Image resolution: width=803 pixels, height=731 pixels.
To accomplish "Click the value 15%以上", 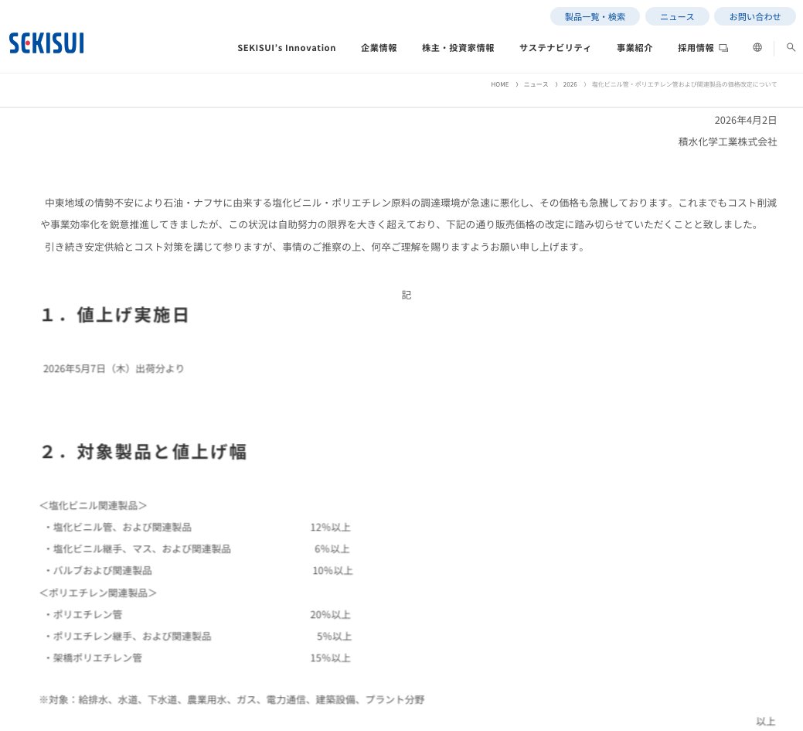I will click(x=330, y=658).
